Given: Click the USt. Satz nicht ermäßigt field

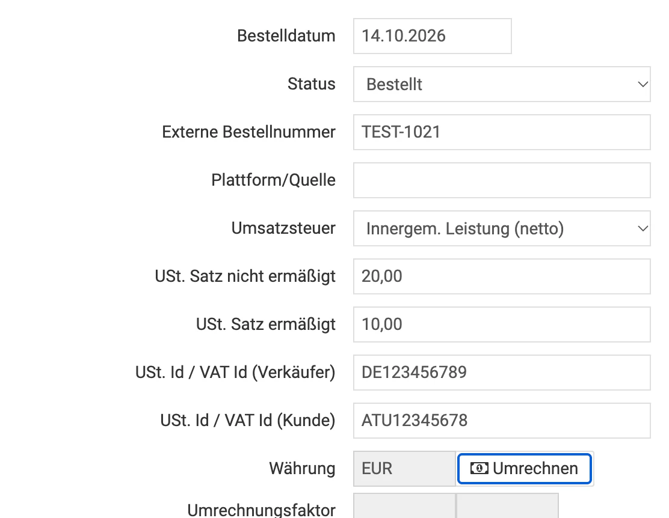Looking at the screenshot, I should (502, 276).
